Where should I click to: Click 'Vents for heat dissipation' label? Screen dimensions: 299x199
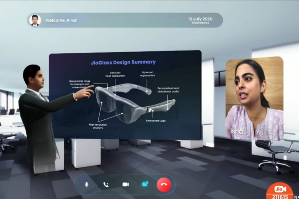pos(115,74)
